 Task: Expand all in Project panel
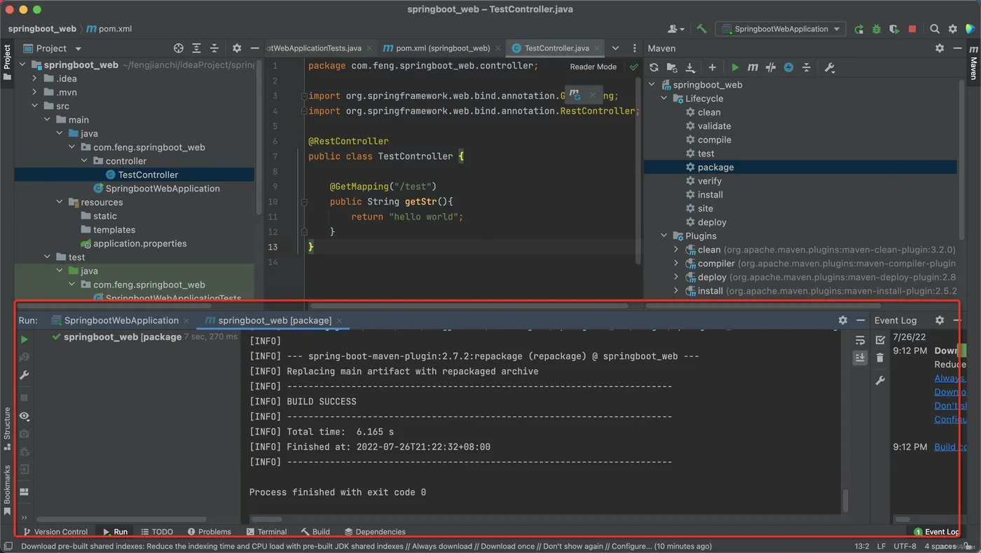(x=196, y=48)
